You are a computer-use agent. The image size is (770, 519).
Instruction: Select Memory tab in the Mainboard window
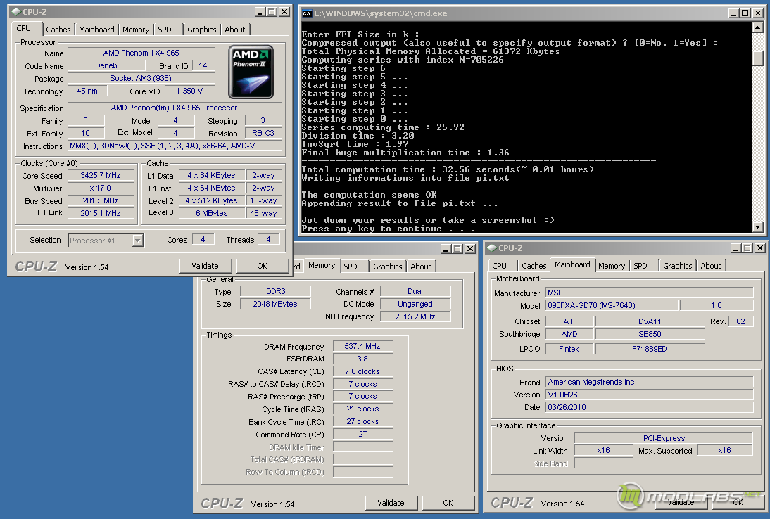(612, 266)
